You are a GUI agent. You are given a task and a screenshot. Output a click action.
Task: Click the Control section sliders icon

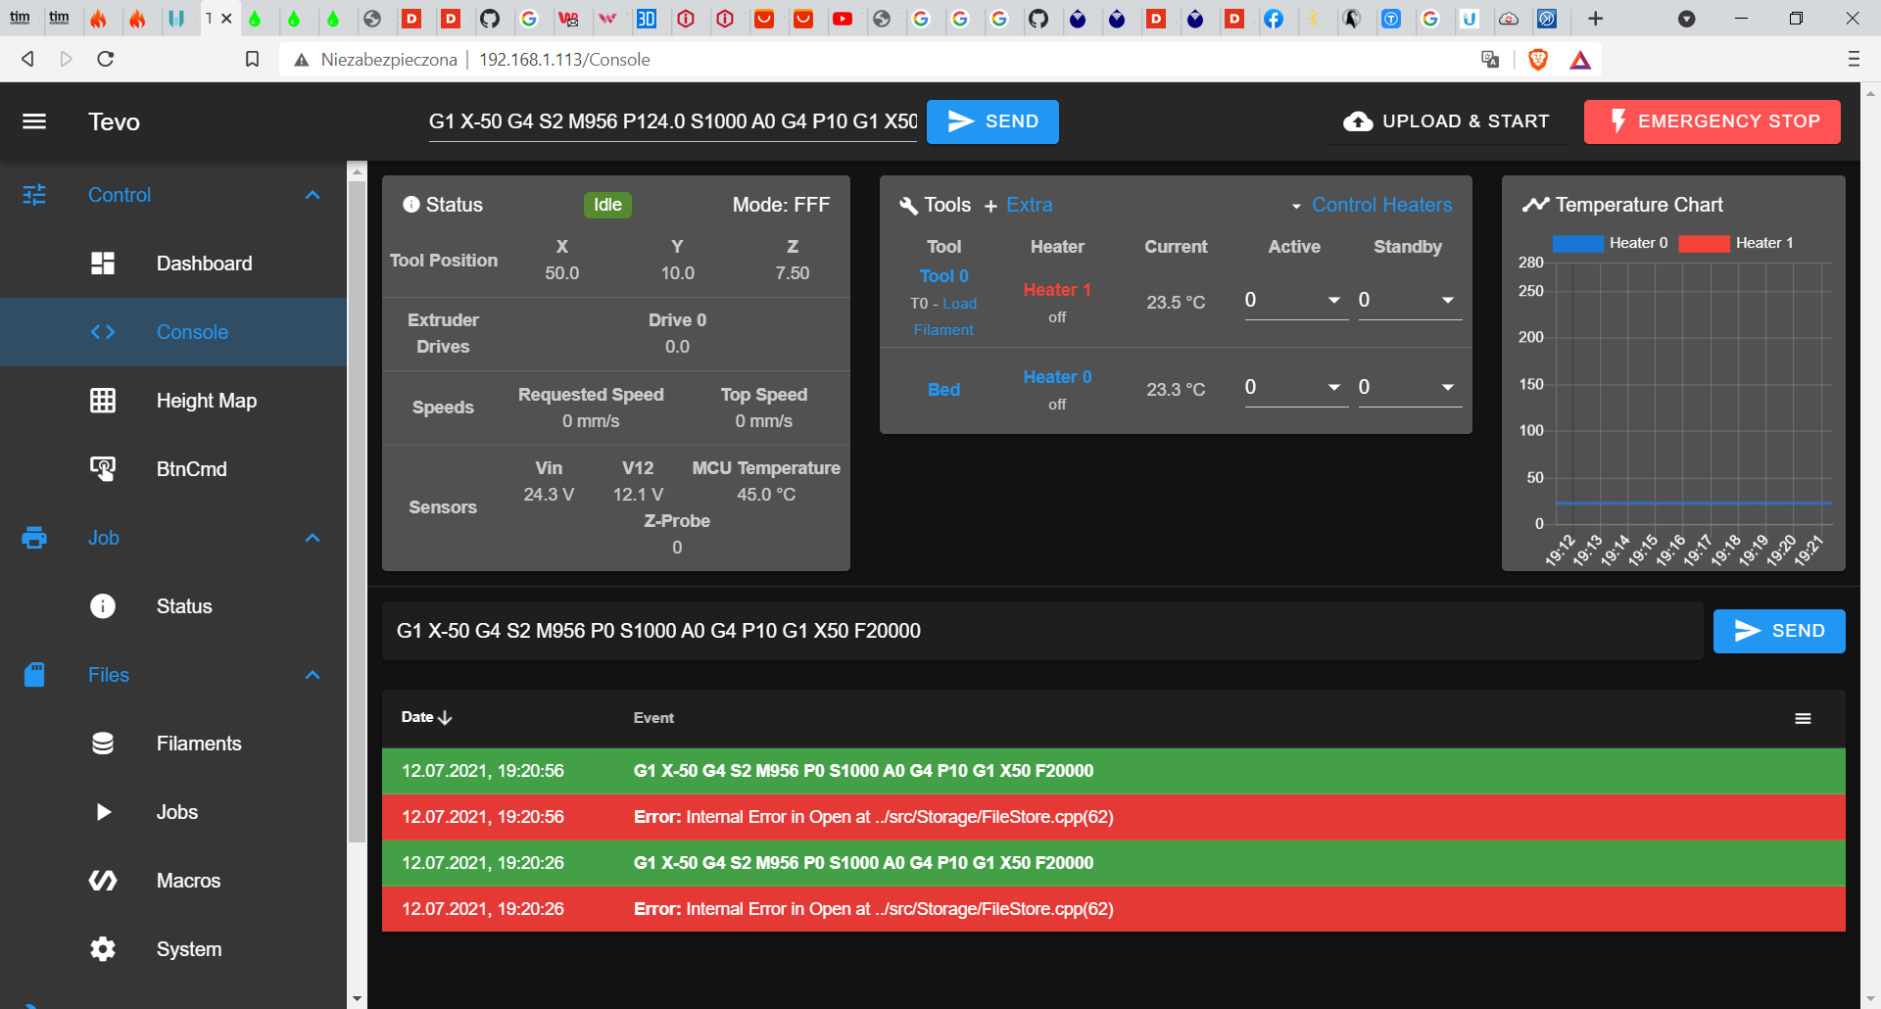[x=34, y=195]
